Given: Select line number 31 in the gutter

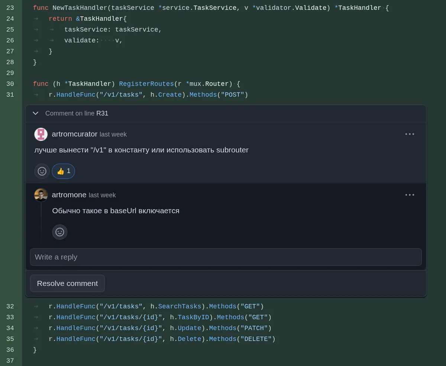Looking at the screenshot, I should (x=10, y=95).
